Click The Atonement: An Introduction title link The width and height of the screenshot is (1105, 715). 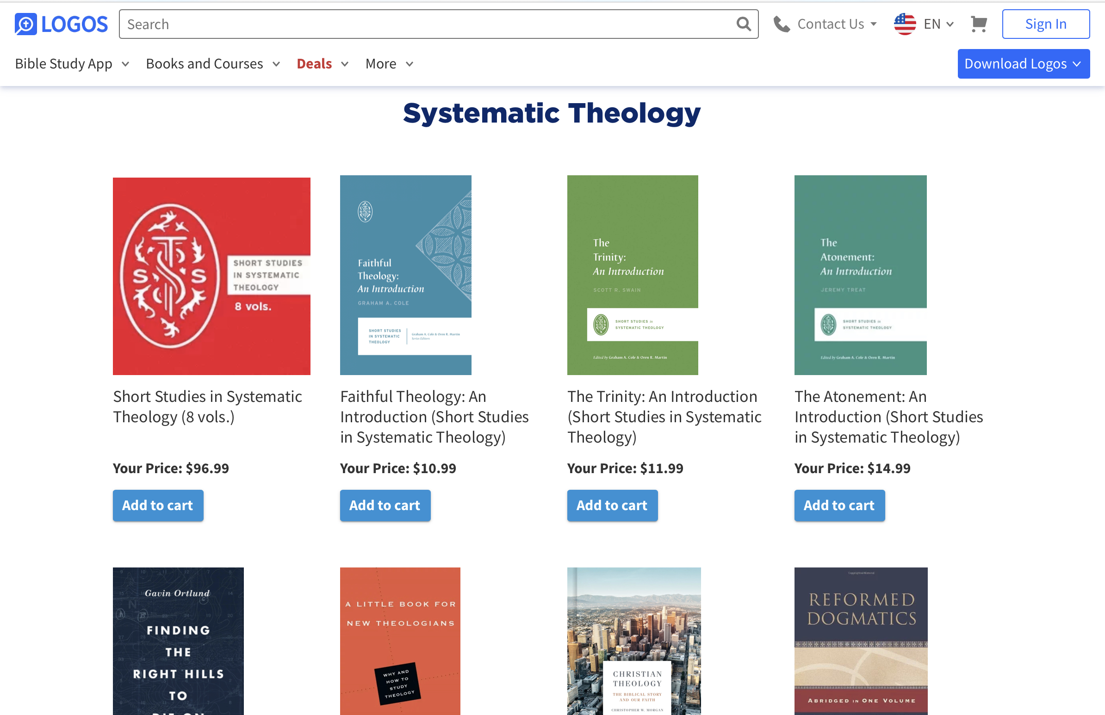pos(888,417)
